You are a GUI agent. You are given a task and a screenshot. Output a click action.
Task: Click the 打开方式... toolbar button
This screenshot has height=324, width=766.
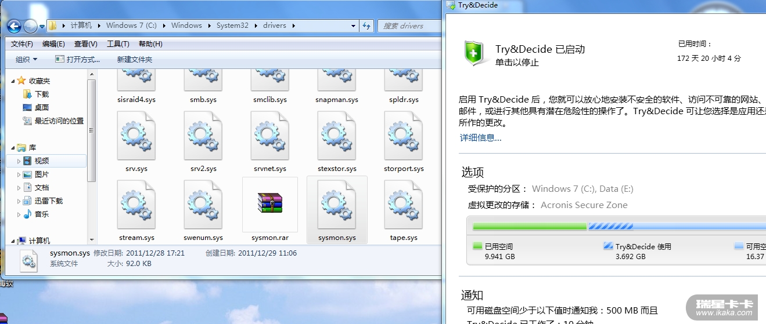(x=77, y=59)
